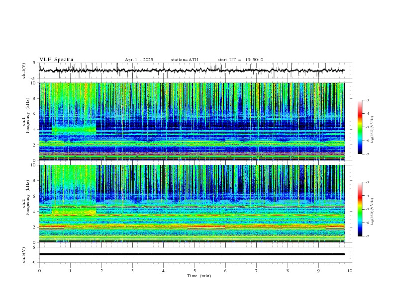Click the 'ch.1(V)' waveform axis label
394x304 pixels.
point(24,71)
